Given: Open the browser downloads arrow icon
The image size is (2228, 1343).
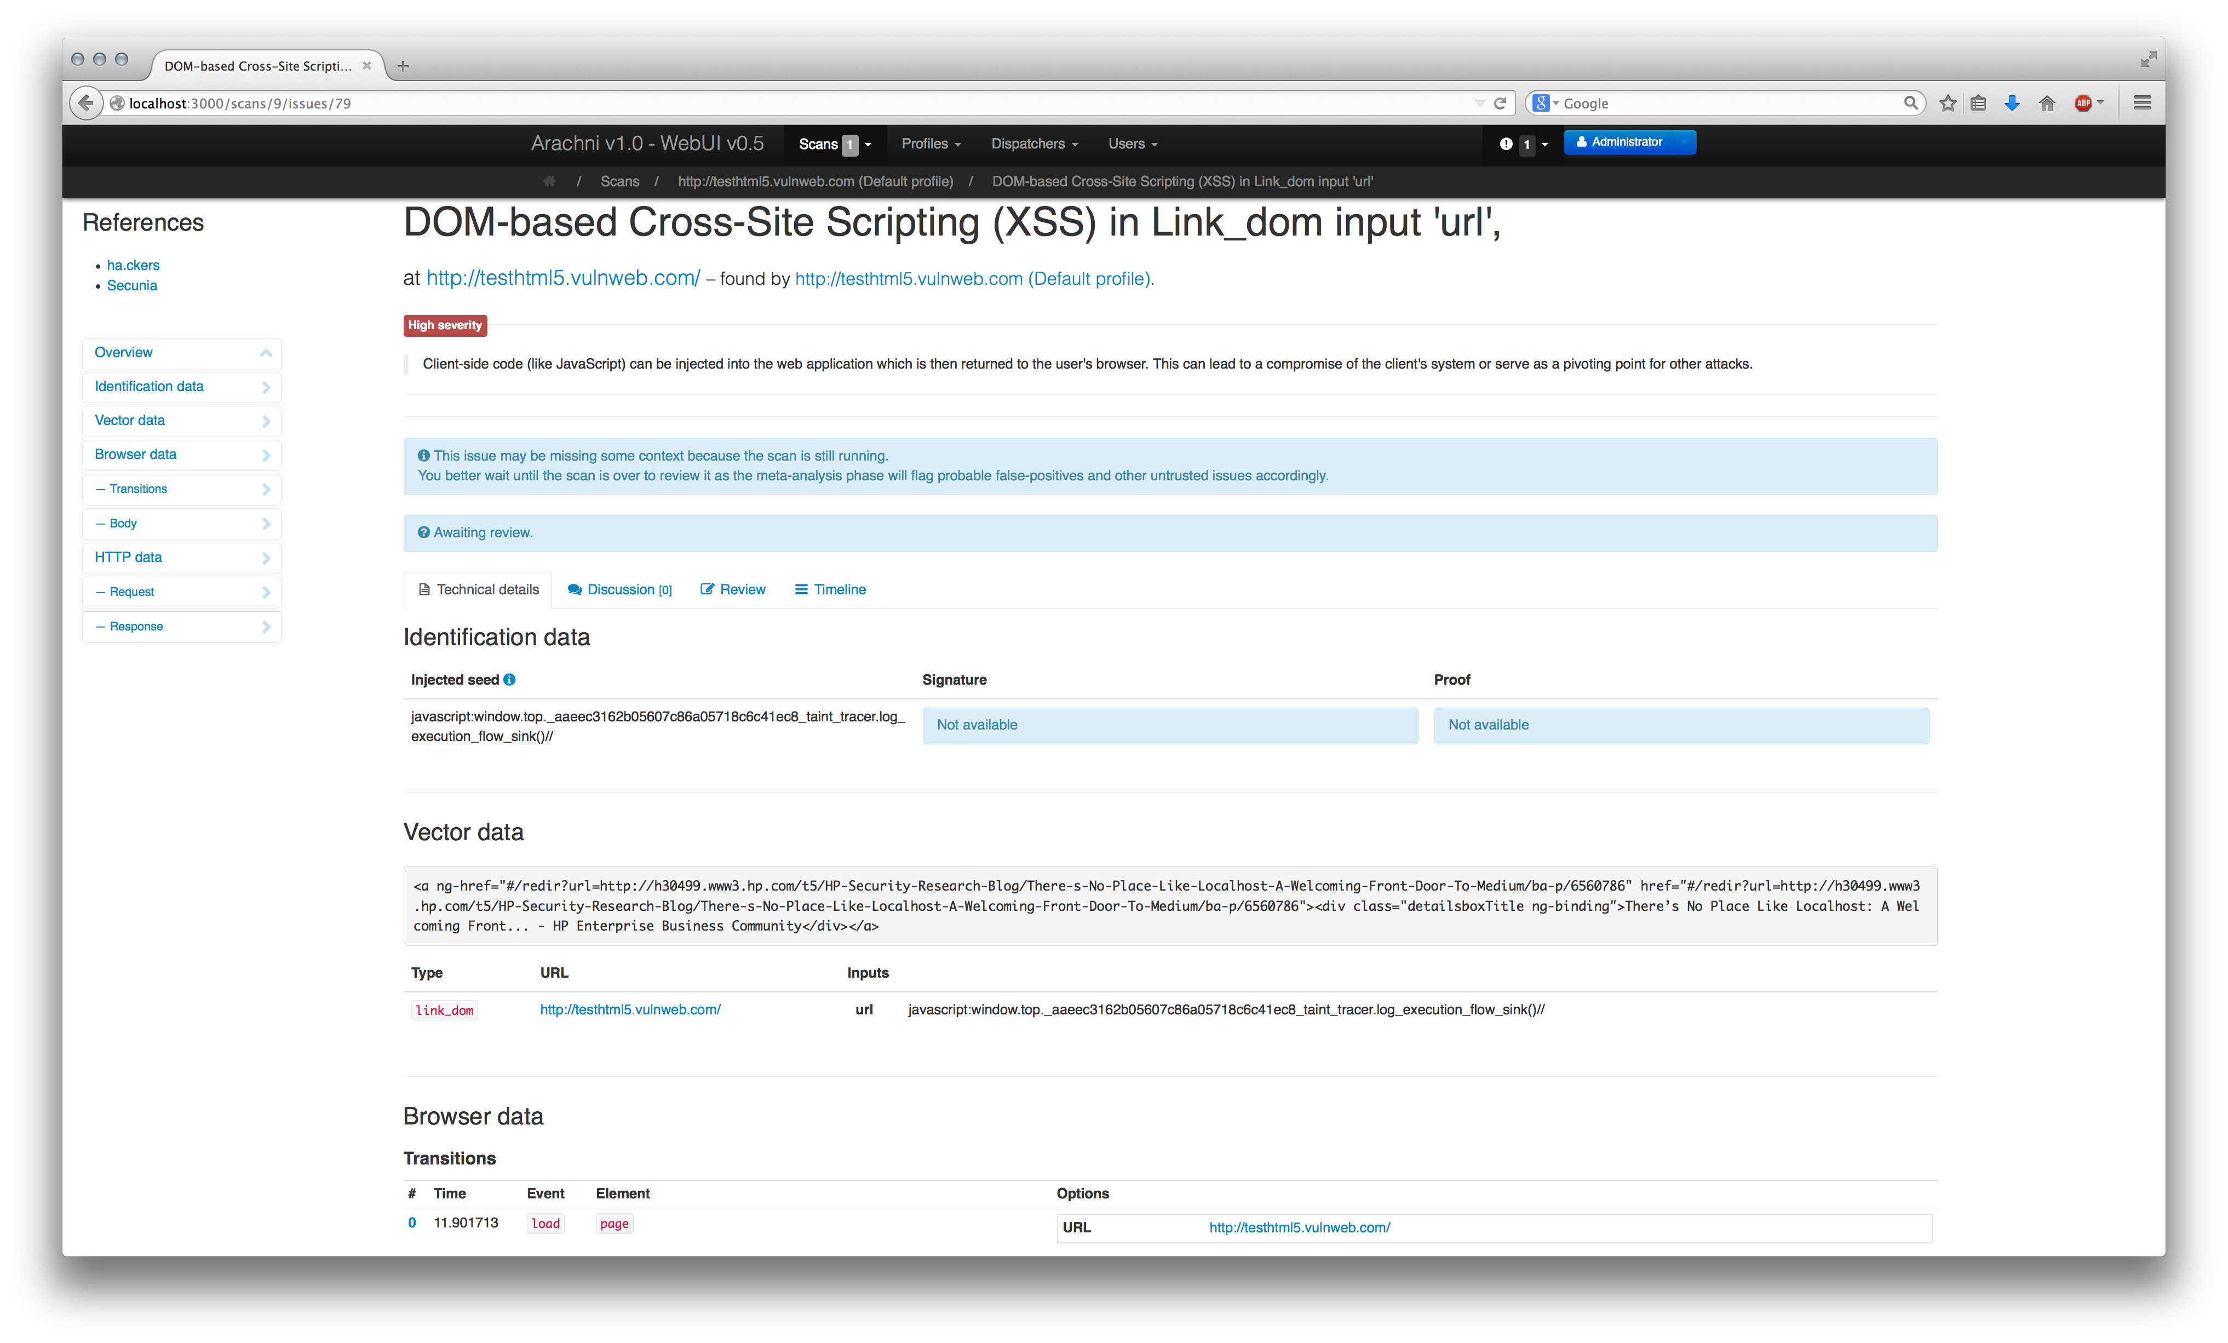Looking at the screenshot, I should click(2012, 103).
